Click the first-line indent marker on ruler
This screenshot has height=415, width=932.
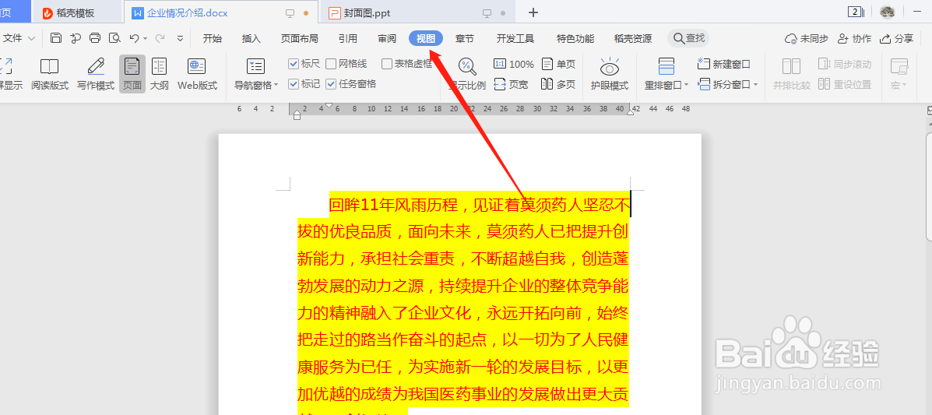point(329,105)
